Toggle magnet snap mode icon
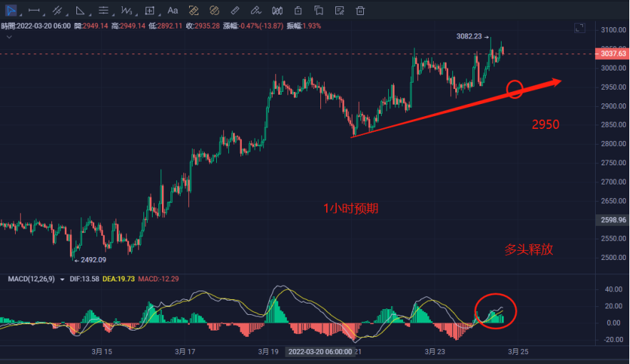The width and height of the screenshot is (630, 364). click(193, 11)
